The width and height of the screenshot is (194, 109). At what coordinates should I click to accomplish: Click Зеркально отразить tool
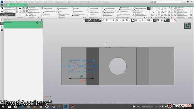(x=138, y=12)
